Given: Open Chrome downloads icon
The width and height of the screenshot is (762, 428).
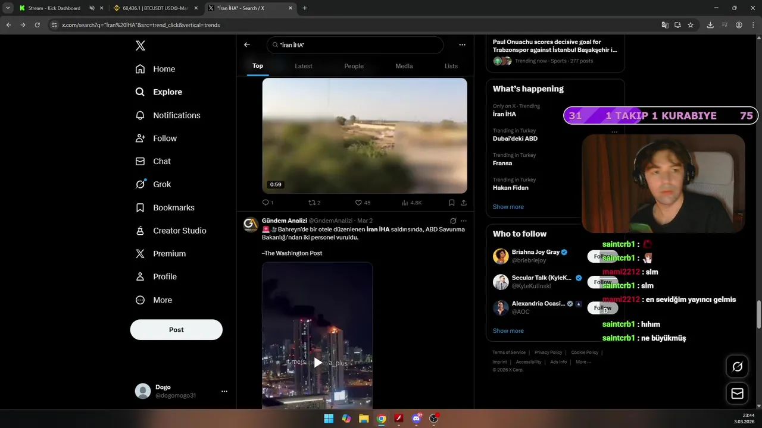Looking at the screenshot, I should pos(710,25).
